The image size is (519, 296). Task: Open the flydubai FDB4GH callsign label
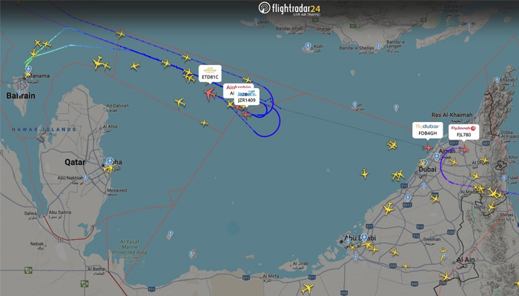(428, 130)
